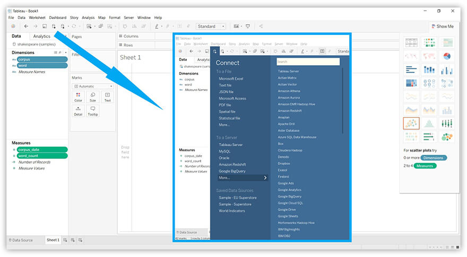467x257 pixels.
Task: Select the Measure Names field
Action: [32, 72]
